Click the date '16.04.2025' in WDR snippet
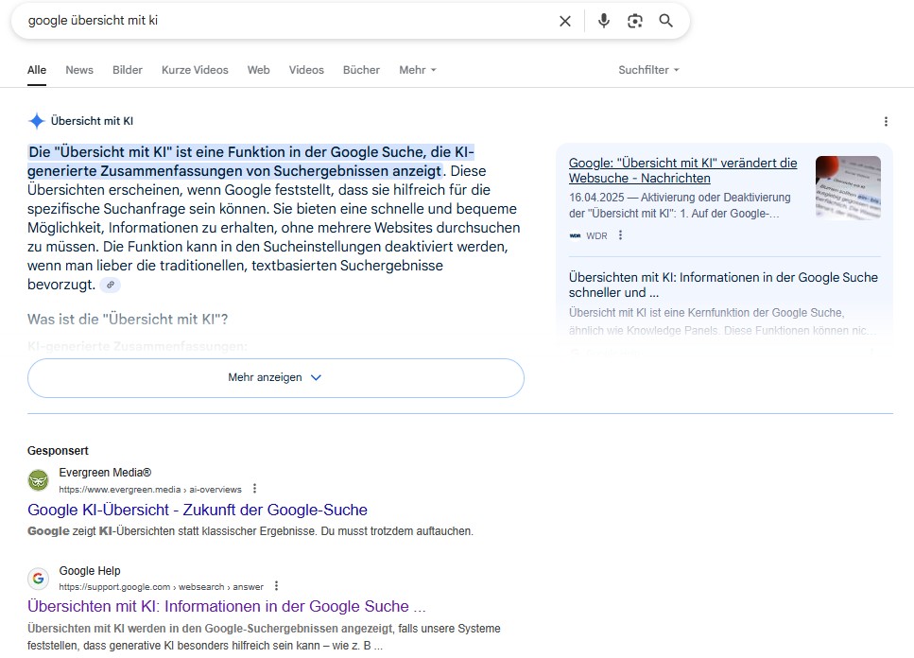 point(596,198)
